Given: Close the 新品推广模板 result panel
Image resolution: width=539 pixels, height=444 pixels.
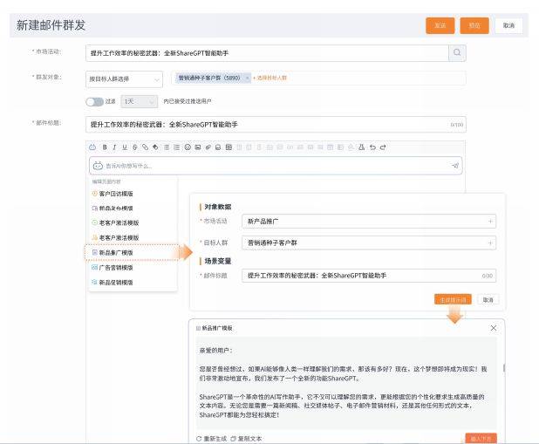Looking at the screenshot, I should tap(494, 328).
